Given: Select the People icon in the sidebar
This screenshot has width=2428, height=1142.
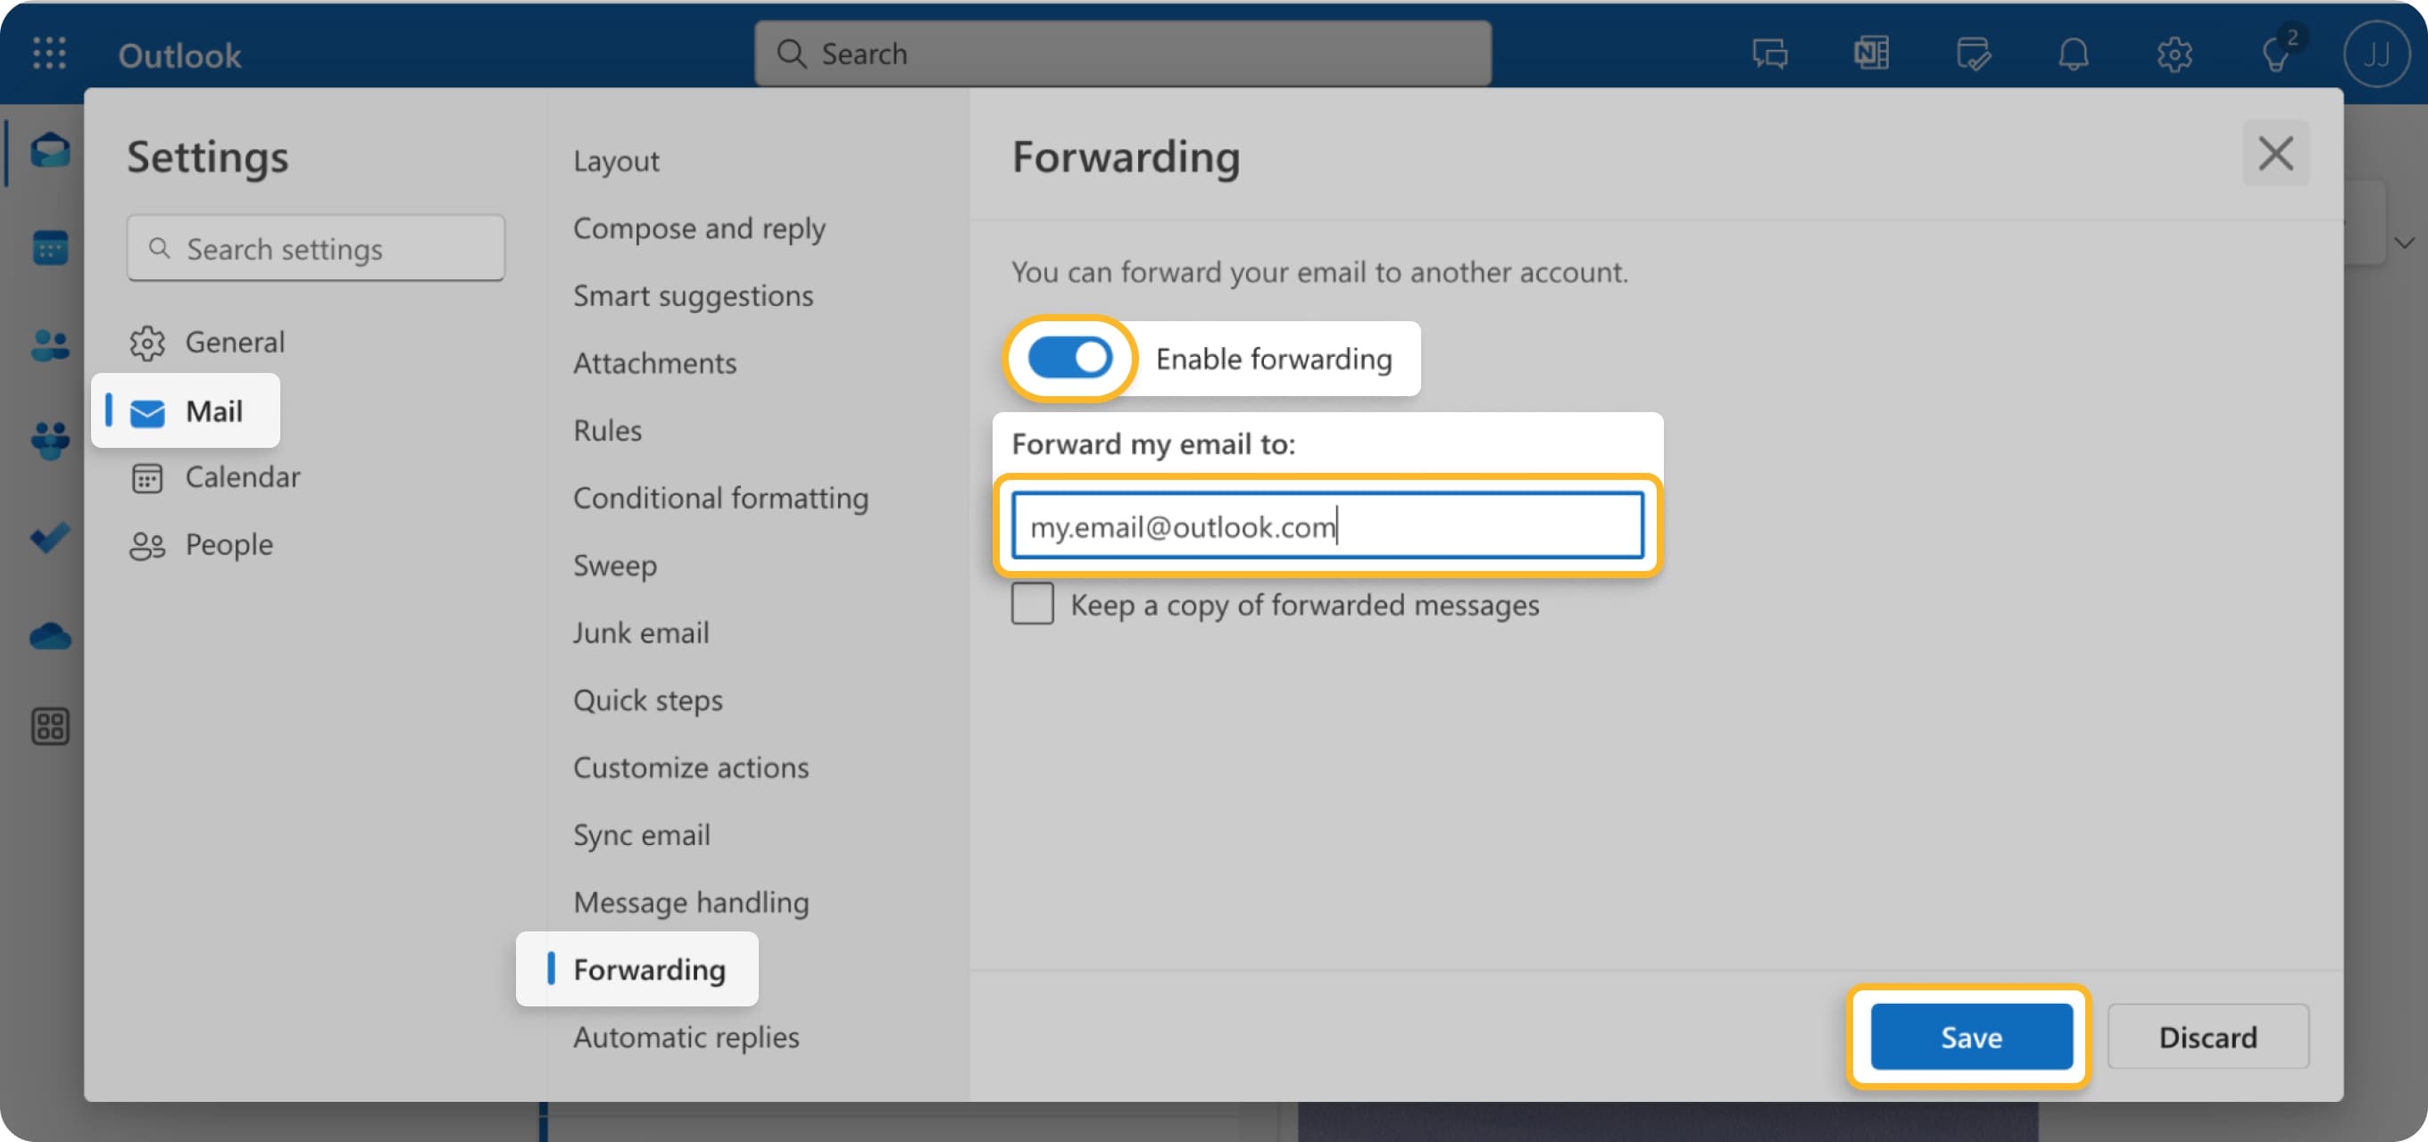Looking at the screenshot, I should pyautogui.click(x=49, y=343).
